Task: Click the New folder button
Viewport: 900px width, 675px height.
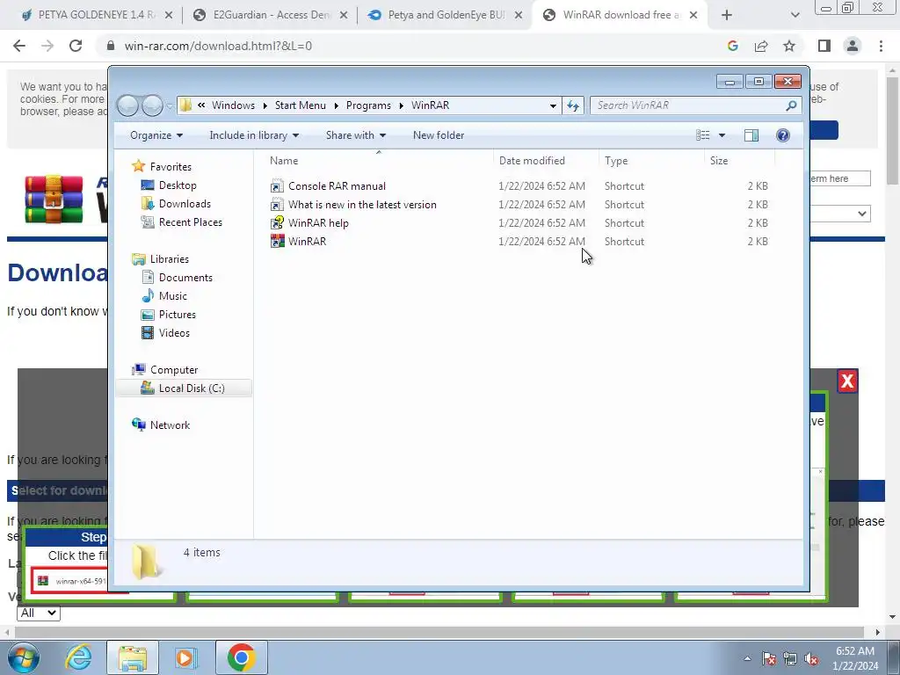Action: (x=439, y=135)
